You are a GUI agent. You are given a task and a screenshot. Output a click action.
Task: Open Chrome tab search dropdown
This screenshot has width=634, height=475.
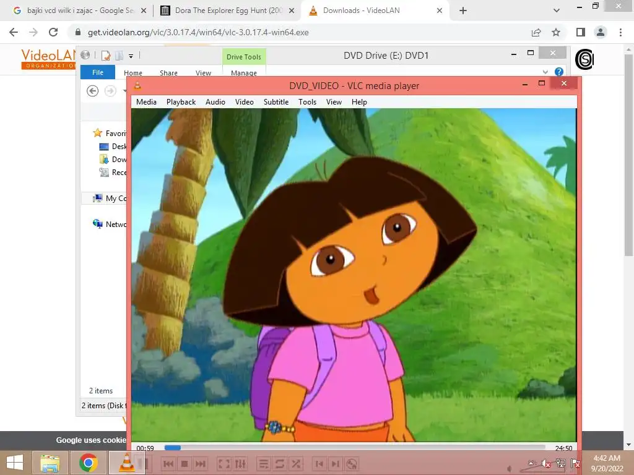click(557, 11)
